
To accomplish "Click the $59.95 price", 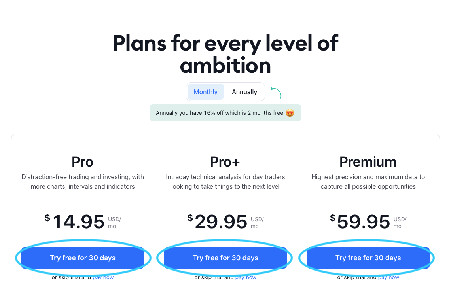I will [364, 222].
